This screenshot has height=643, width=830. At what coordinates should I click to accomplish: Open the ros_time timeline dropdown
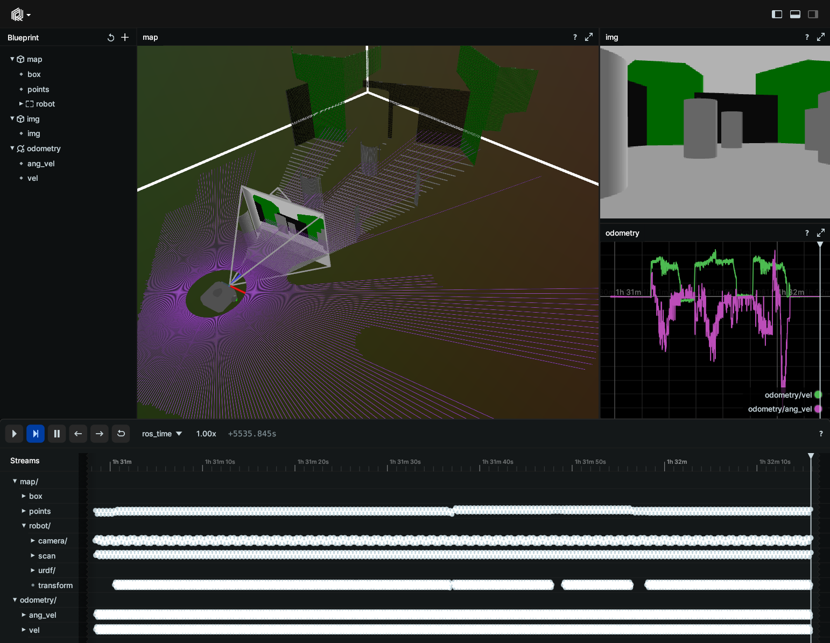click(162, 434)
